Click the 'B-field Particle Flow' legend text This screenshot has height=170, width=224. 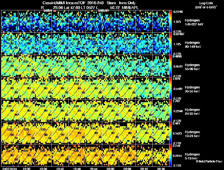point(209,161)
